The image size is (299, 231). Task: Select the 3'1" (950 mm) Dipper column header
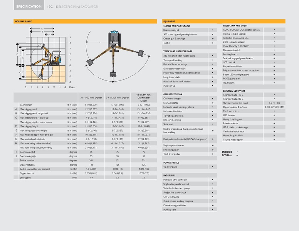(x=91, y=97)
